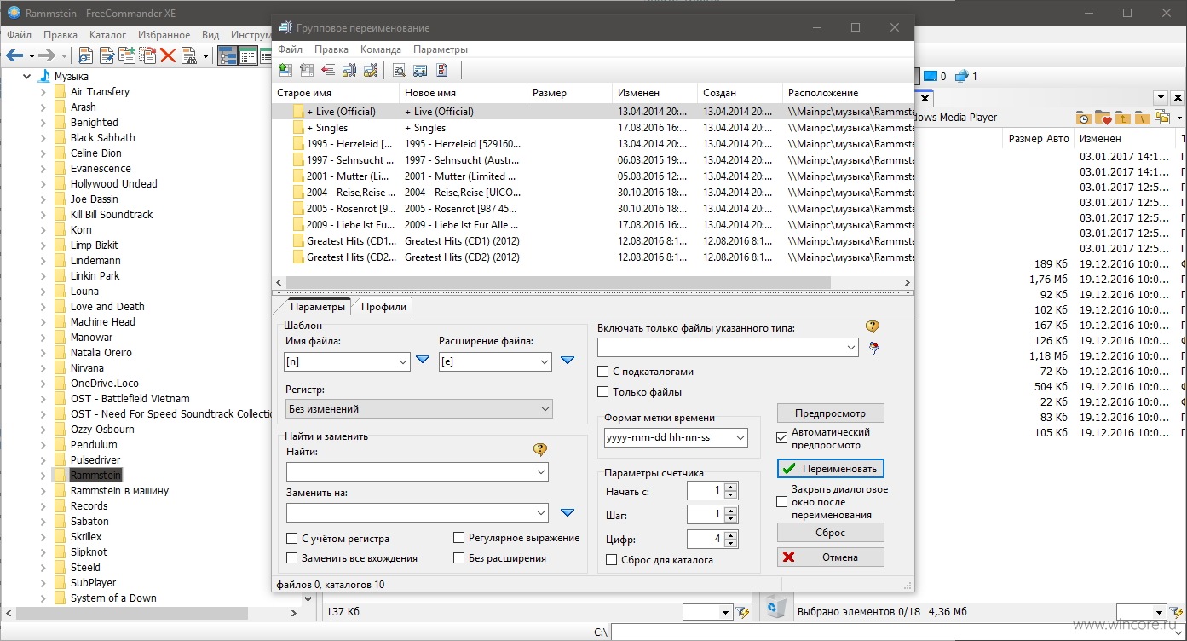Click the help icon in Найти и заменить section
The image size is (1187, 641).
coord(539,450)
